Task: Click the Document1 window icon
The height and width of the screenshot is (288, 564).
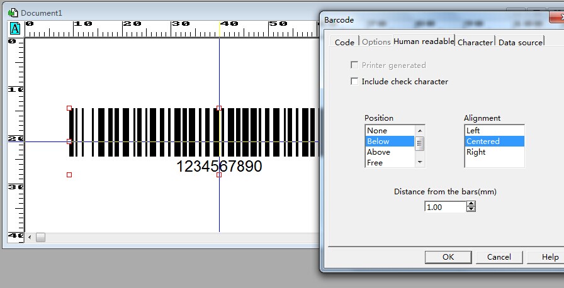Action: point(13,13)
